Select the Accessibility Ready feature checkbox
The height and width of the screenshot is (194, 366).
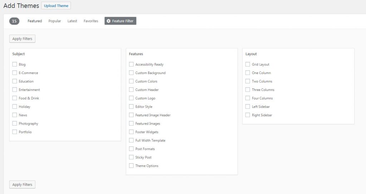pos(131,64)
